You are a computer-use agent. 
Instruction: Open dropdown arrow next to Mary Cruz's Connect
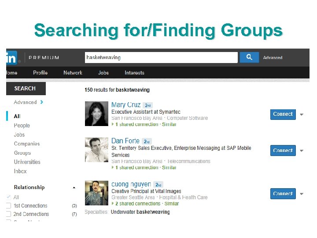pyautogui.click(x=302, y=115)
